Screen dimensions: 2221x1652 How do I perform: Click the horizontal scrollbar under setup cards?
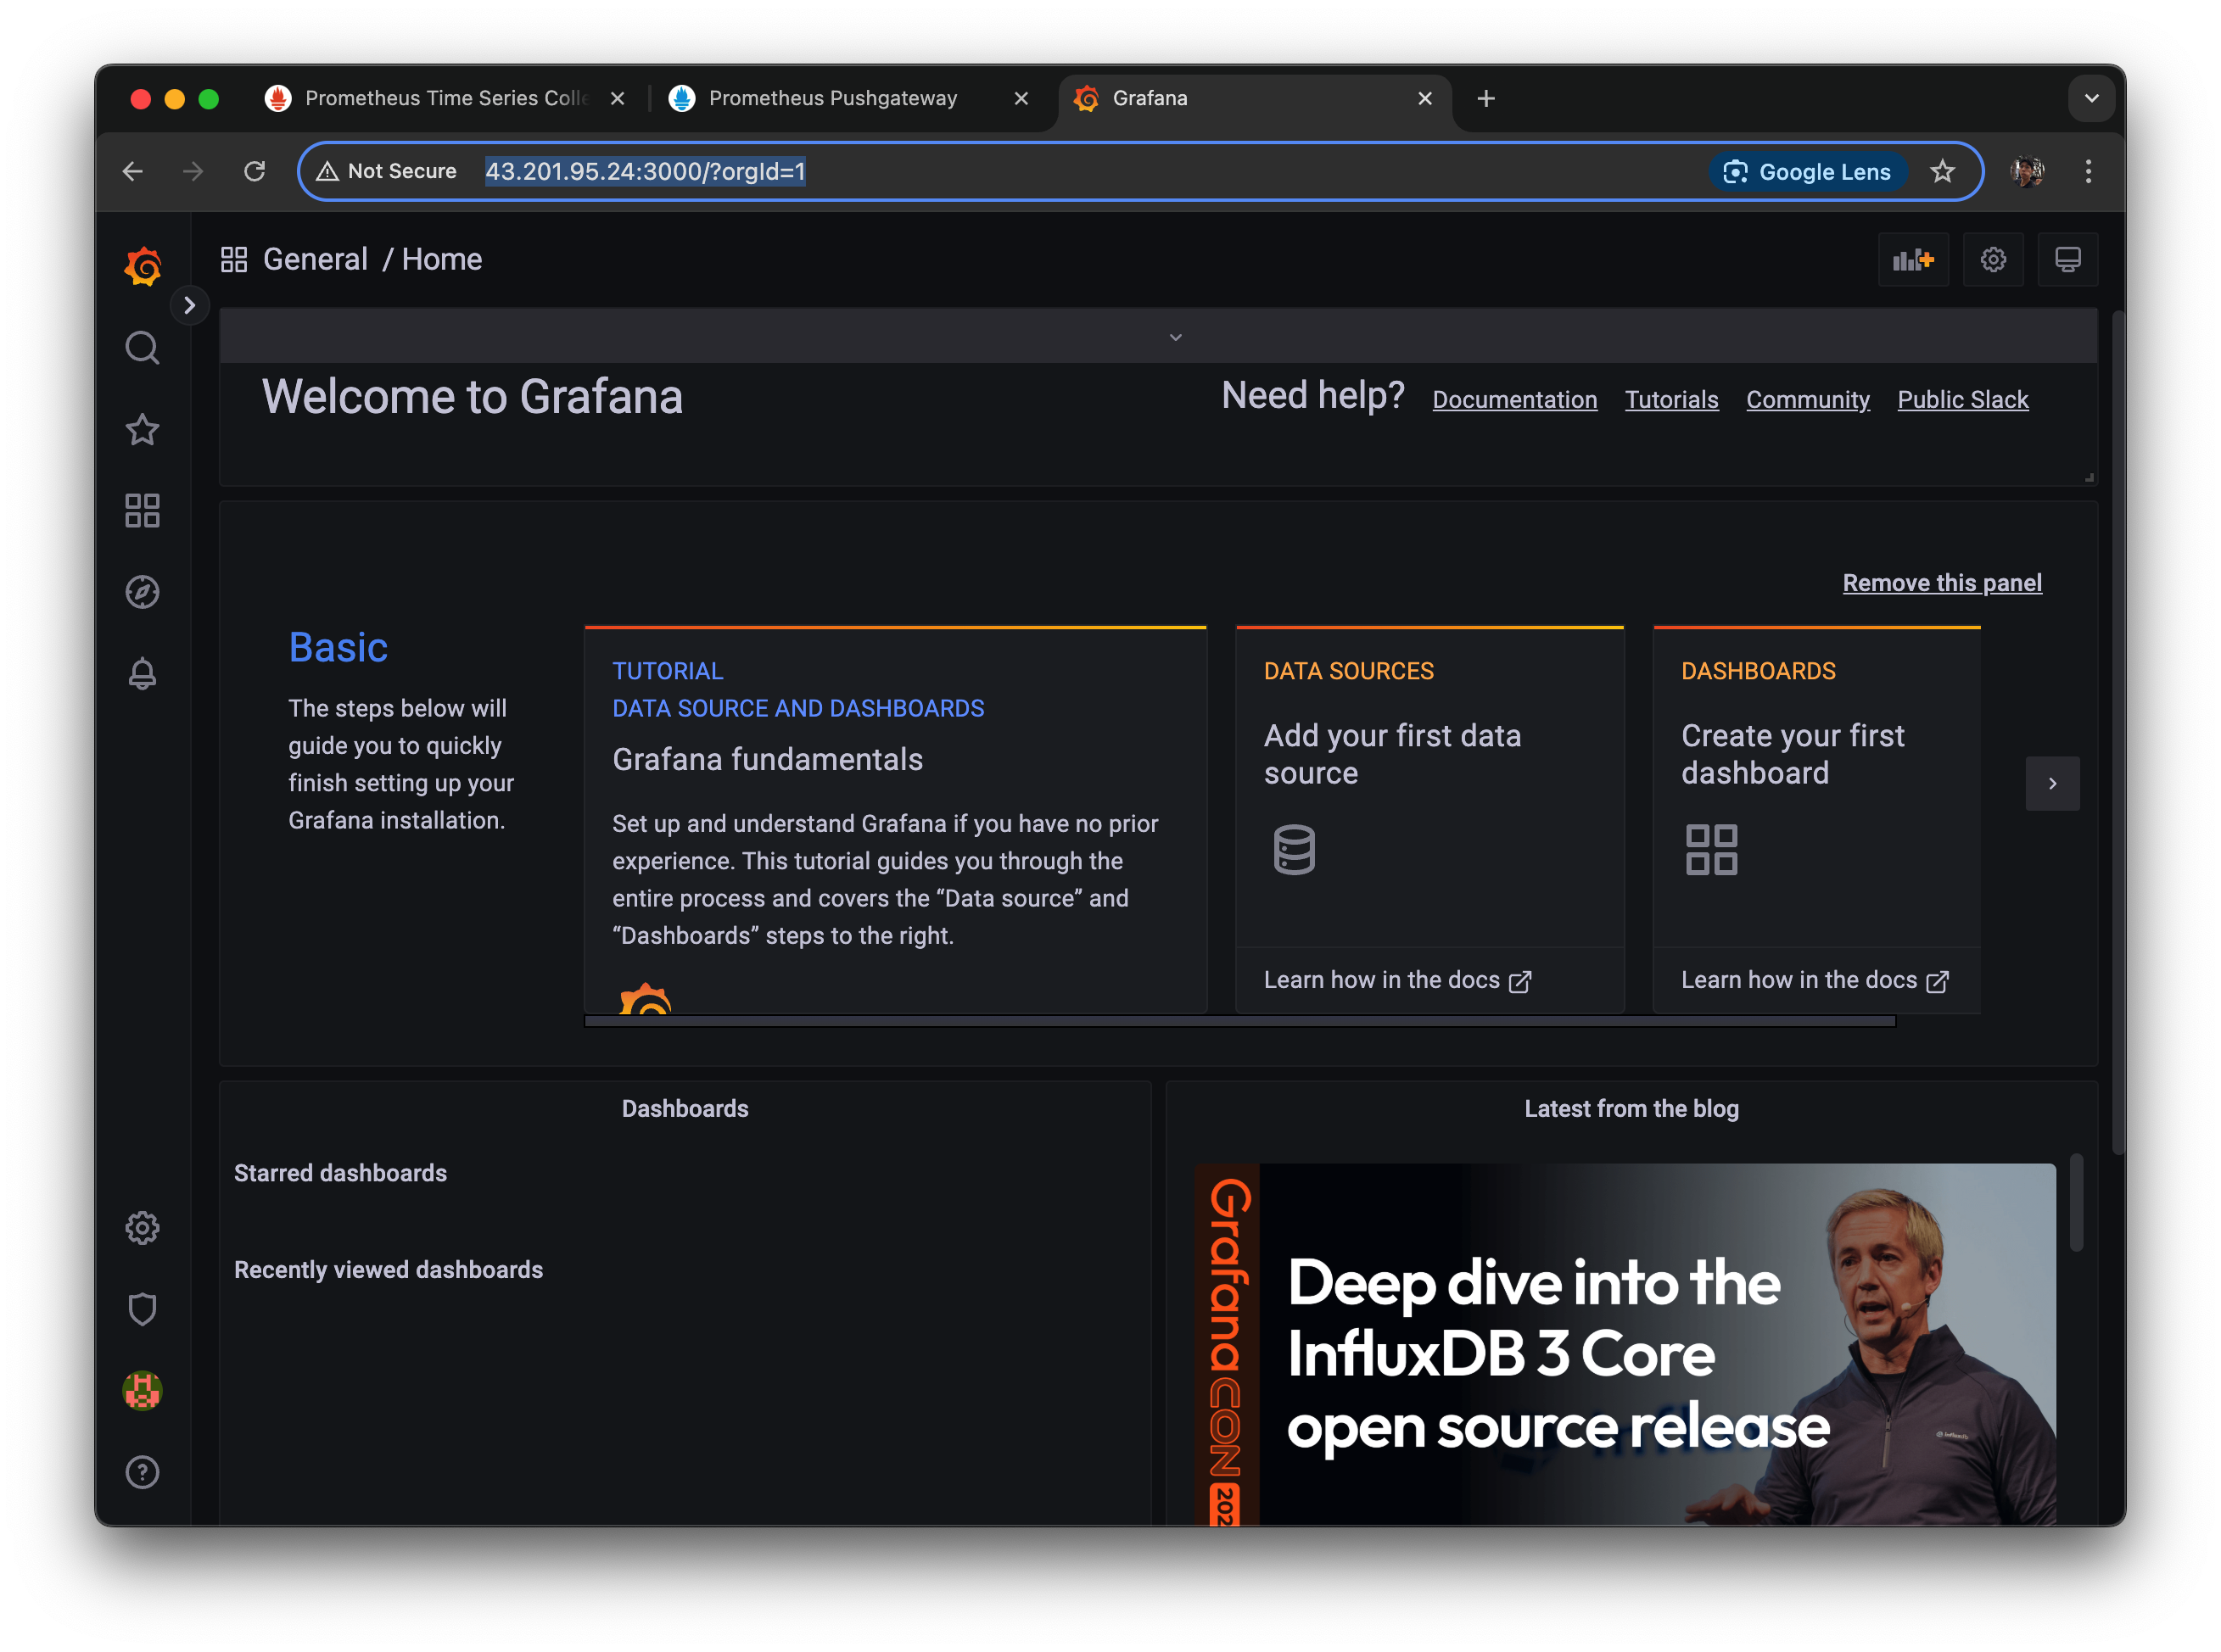[1239, 1021]
